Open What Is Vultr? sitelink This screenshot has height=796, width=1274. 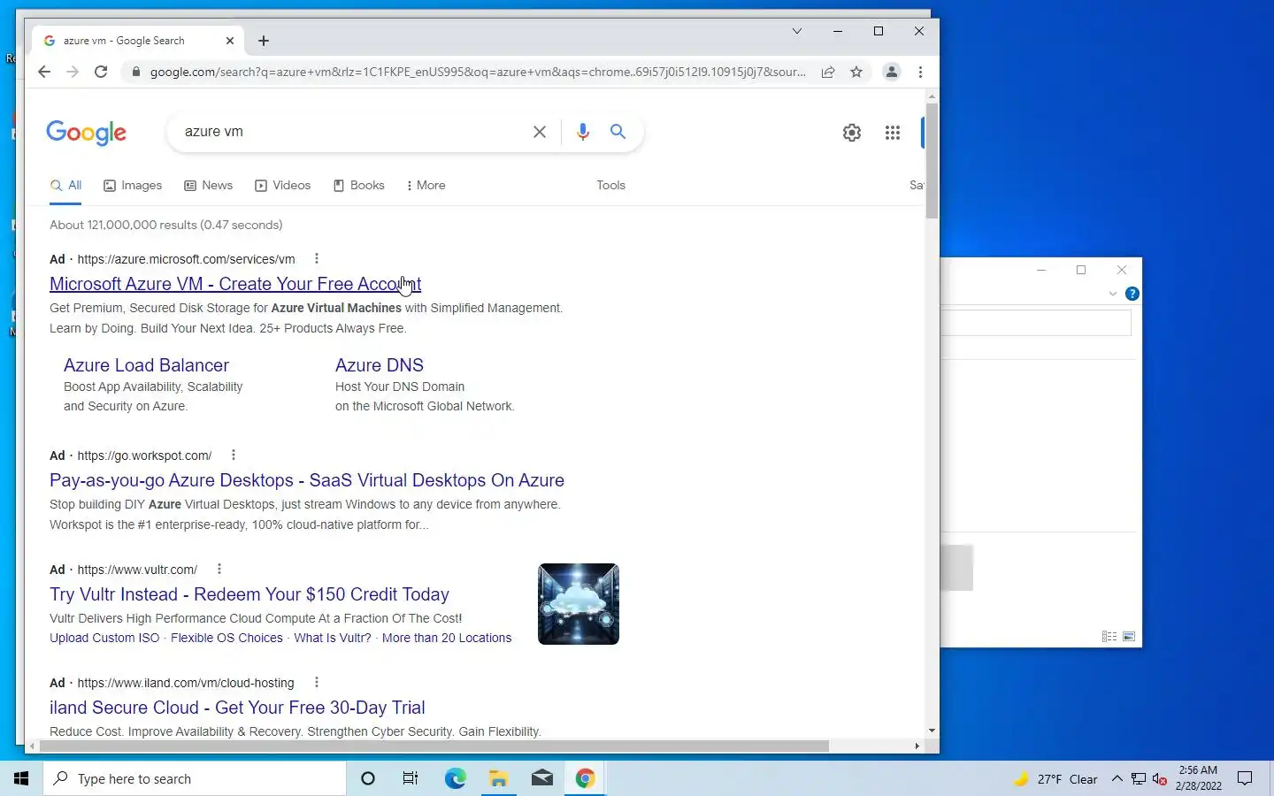tap(333, 638)
